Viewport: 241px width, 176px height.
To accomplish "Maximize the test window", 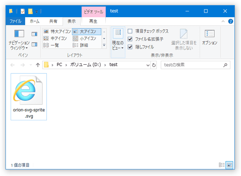I will tap(206, 11).
